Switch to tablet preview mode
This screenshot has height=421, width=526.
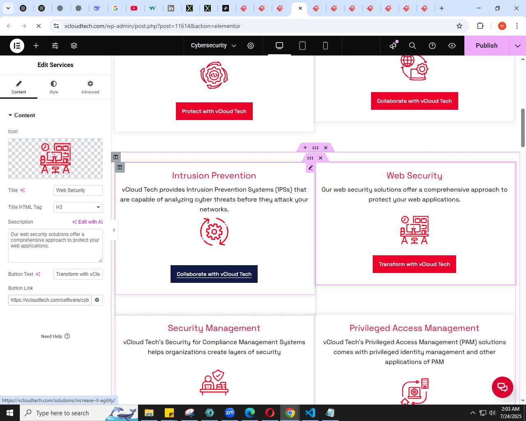pos(302,46)
